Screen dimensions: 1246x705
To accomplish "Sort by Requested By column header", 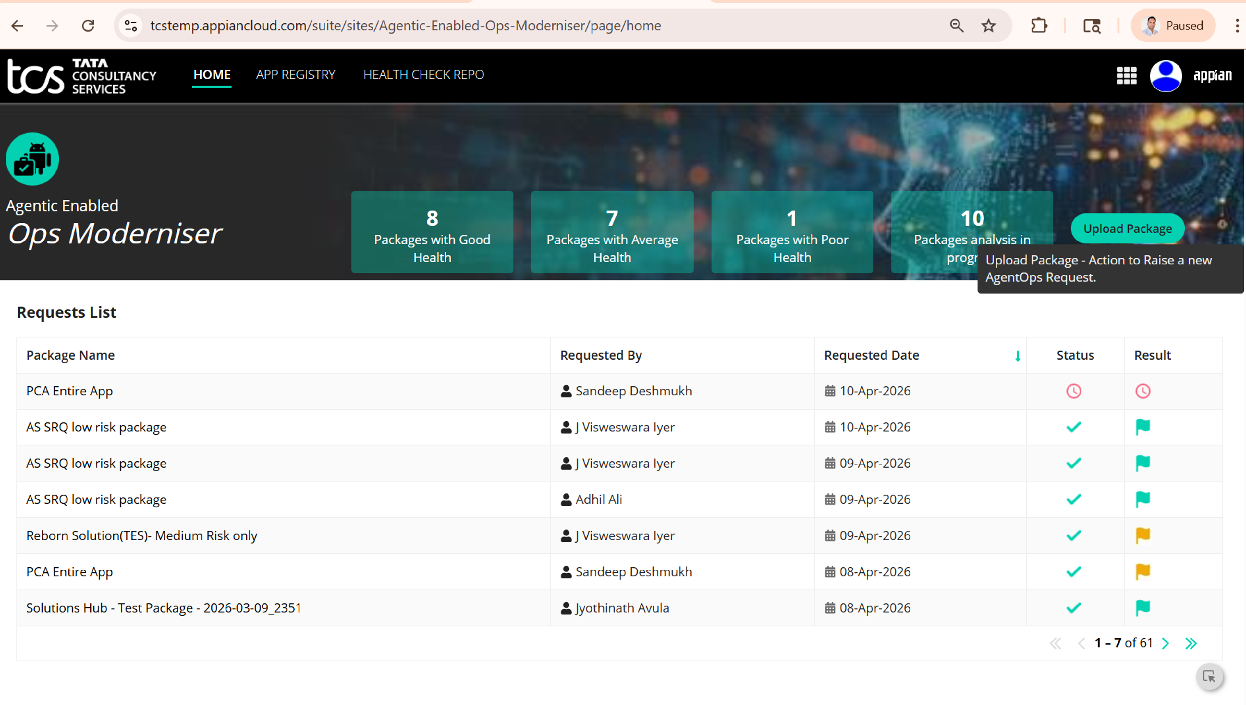I will (x=601, y=355).
